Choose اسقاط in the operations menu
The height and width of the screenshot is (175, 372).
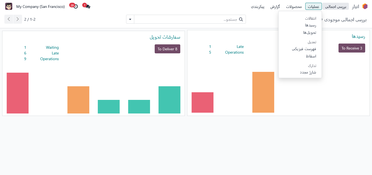click(x=311, y=56)
